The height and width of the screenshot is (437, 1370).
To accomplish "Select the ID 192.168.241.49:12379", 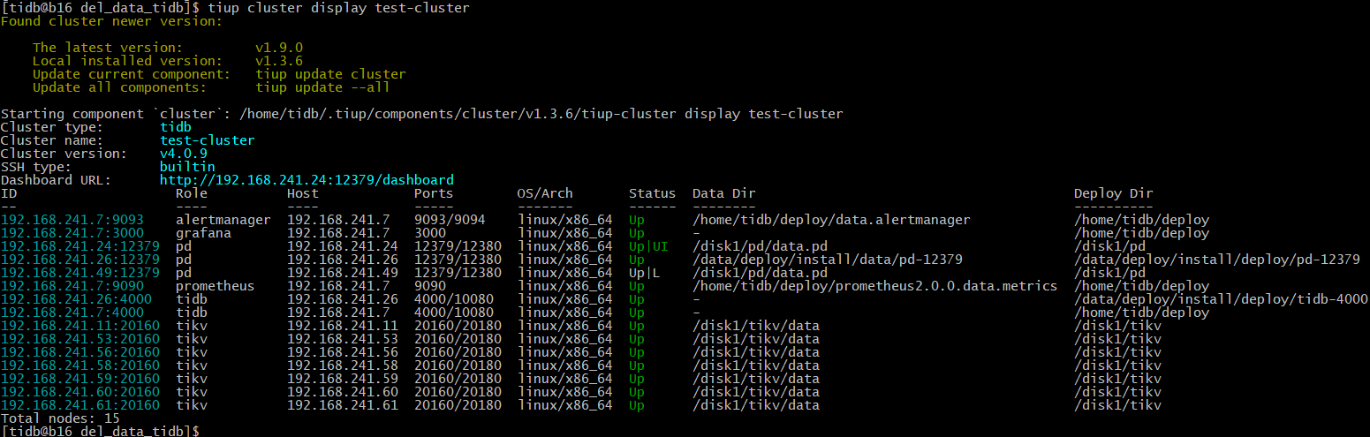I will pyautogui.click(x=80, y=273).
